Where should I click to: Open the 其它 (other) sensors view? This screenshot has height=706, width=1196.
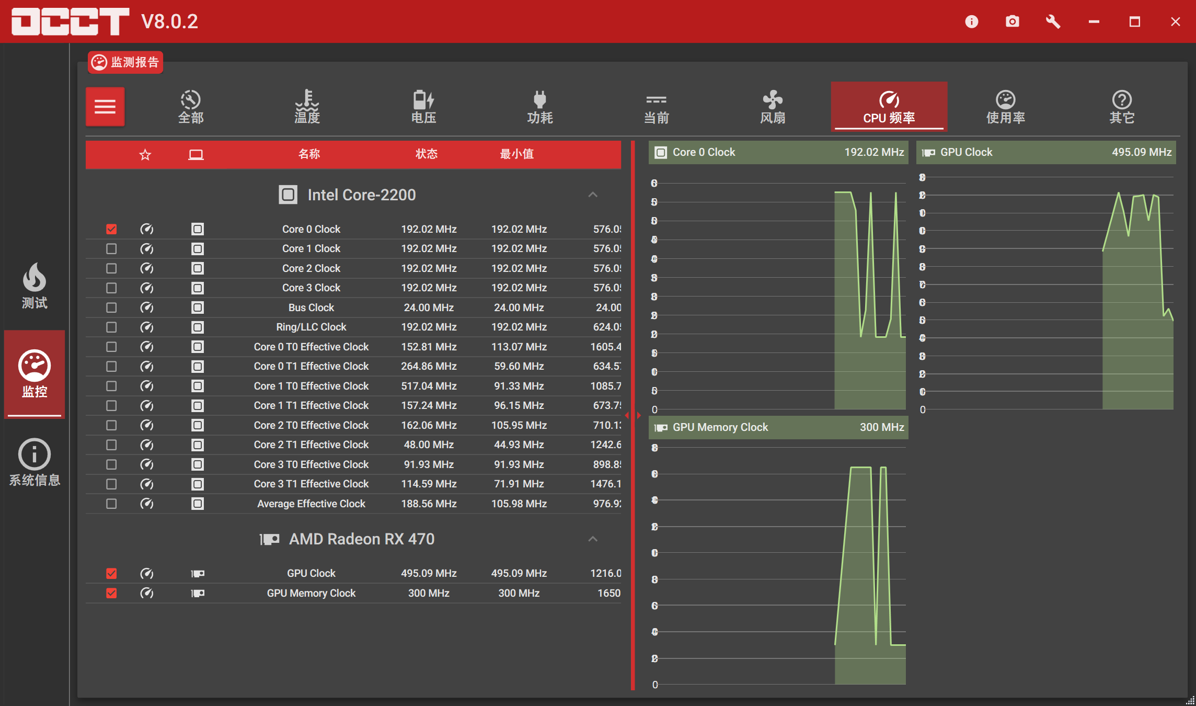tap(1121, 106)
